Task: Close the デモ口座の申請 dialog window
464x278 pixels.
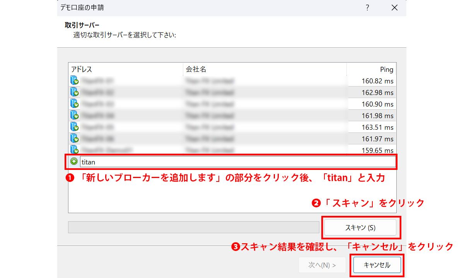Action: tap(394, 7)
